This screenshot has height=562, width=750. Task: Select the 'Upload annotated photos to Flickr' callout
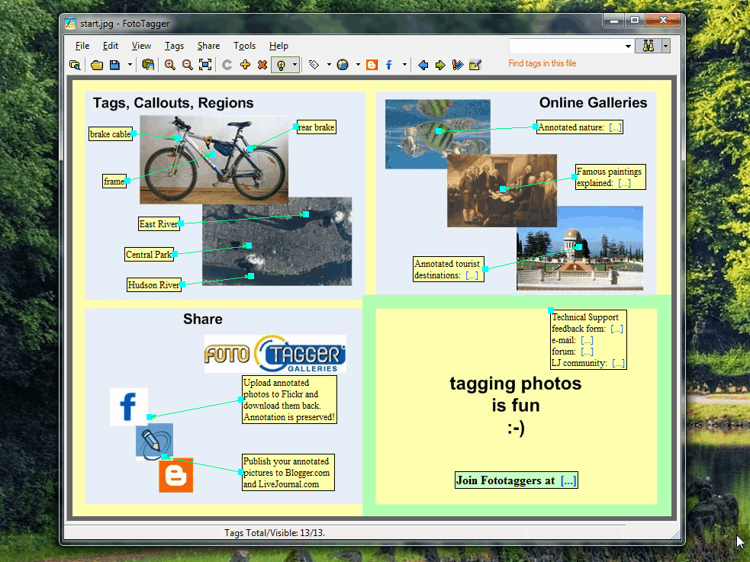coord(289,400)
